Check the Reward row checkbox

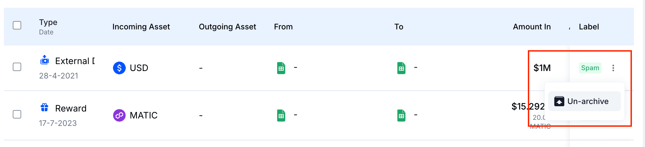[17, 114]
